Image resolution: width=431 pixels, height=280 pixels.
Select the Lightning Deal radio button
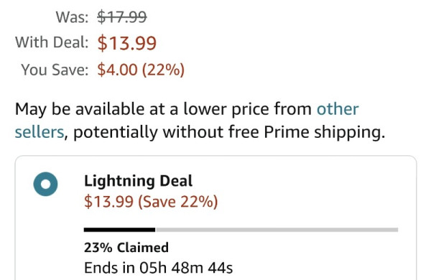point(46,184)
